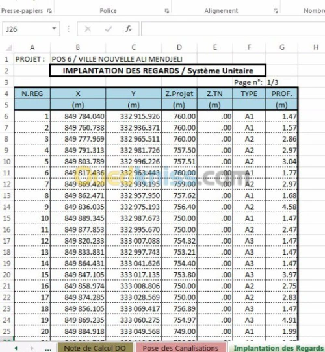This screenshot has height=352, width=325.
Task: Click the Z.TN header cell
Action: 215,94
